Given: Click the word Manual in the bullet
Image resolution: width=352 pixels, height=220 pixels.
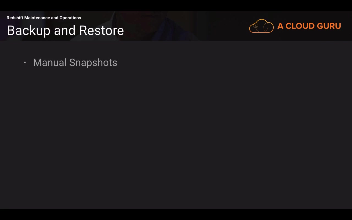Looking at the screenshot, I should tap(50, 62).
